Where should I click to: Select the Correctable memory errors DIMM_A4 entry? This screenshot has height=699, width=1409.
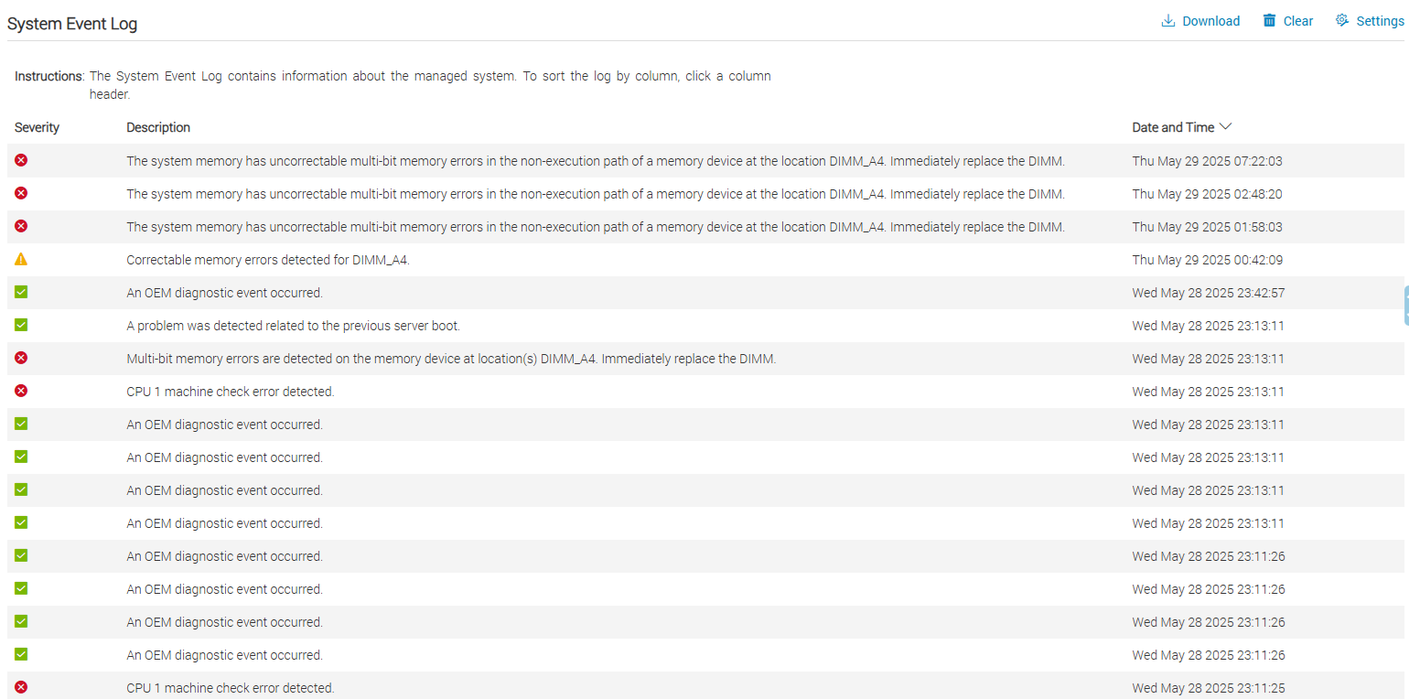click(x=705, y=260)
